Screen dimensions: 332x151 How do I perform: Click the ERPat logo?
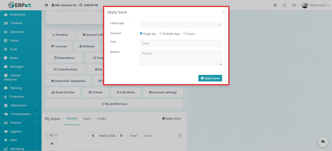pos(19,5)
